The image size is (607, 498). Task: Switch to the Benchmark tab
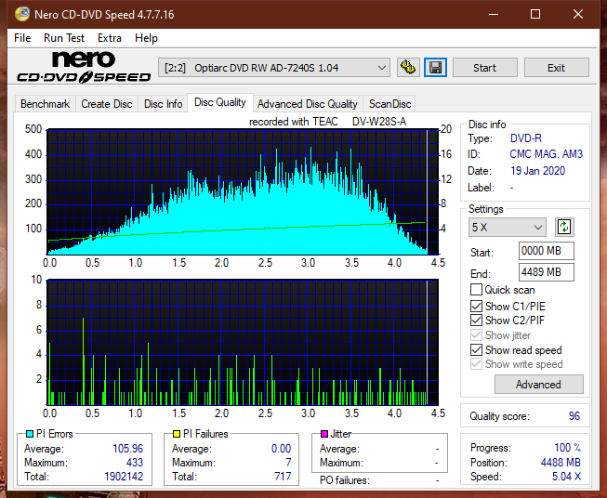(46, 104)
